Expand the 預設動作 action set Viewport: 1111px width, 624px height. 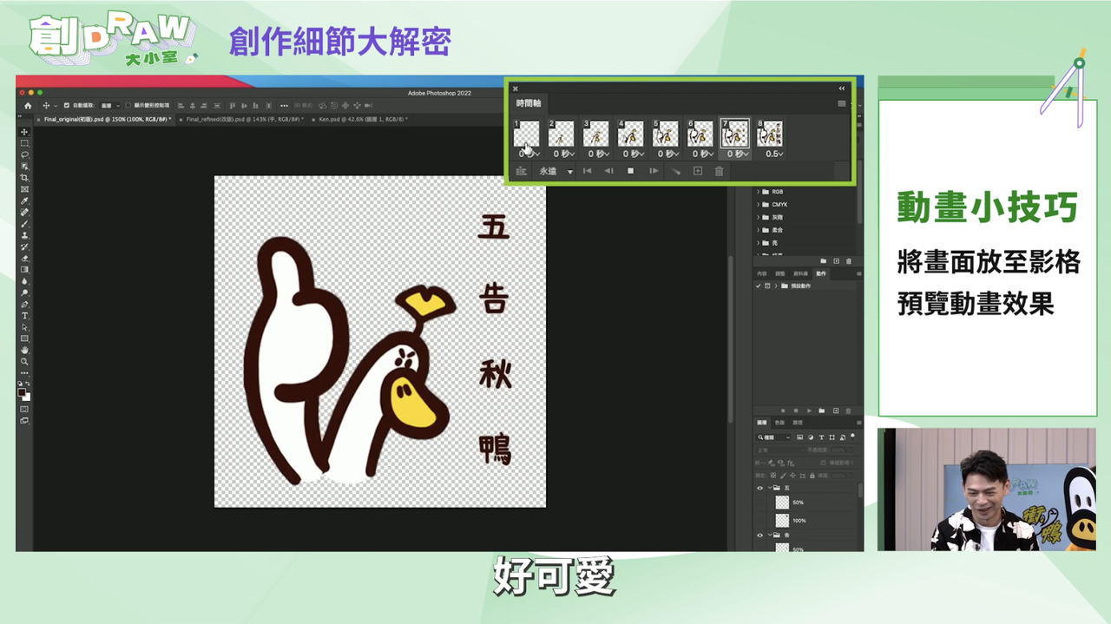tap(776, 286)
